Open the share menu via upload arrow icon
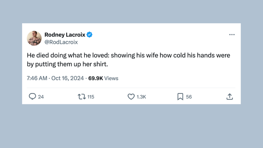263x148 pixels. (x=229, y=97)
